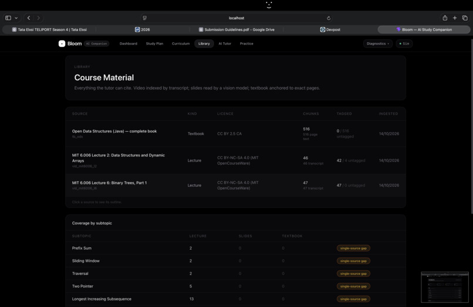
Task: Open the Open Data Structures (Java) source row
Action: (x=235, y=134)
